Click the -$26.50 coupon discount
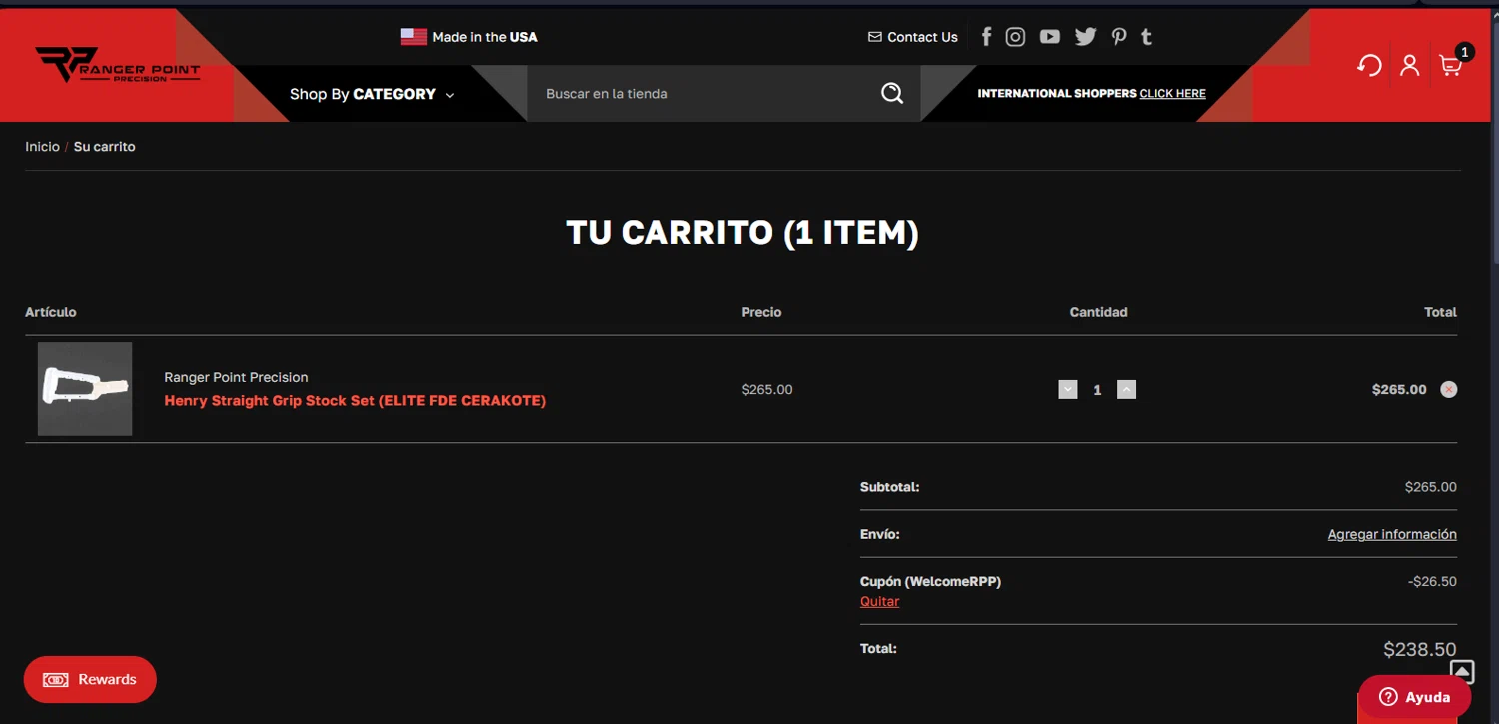 (x=1432, y=581)
